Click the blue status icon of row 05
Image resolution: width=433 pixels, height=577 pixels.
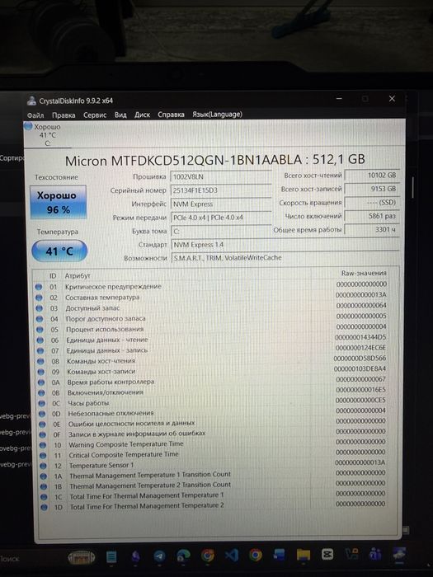(x=40, y=330)
